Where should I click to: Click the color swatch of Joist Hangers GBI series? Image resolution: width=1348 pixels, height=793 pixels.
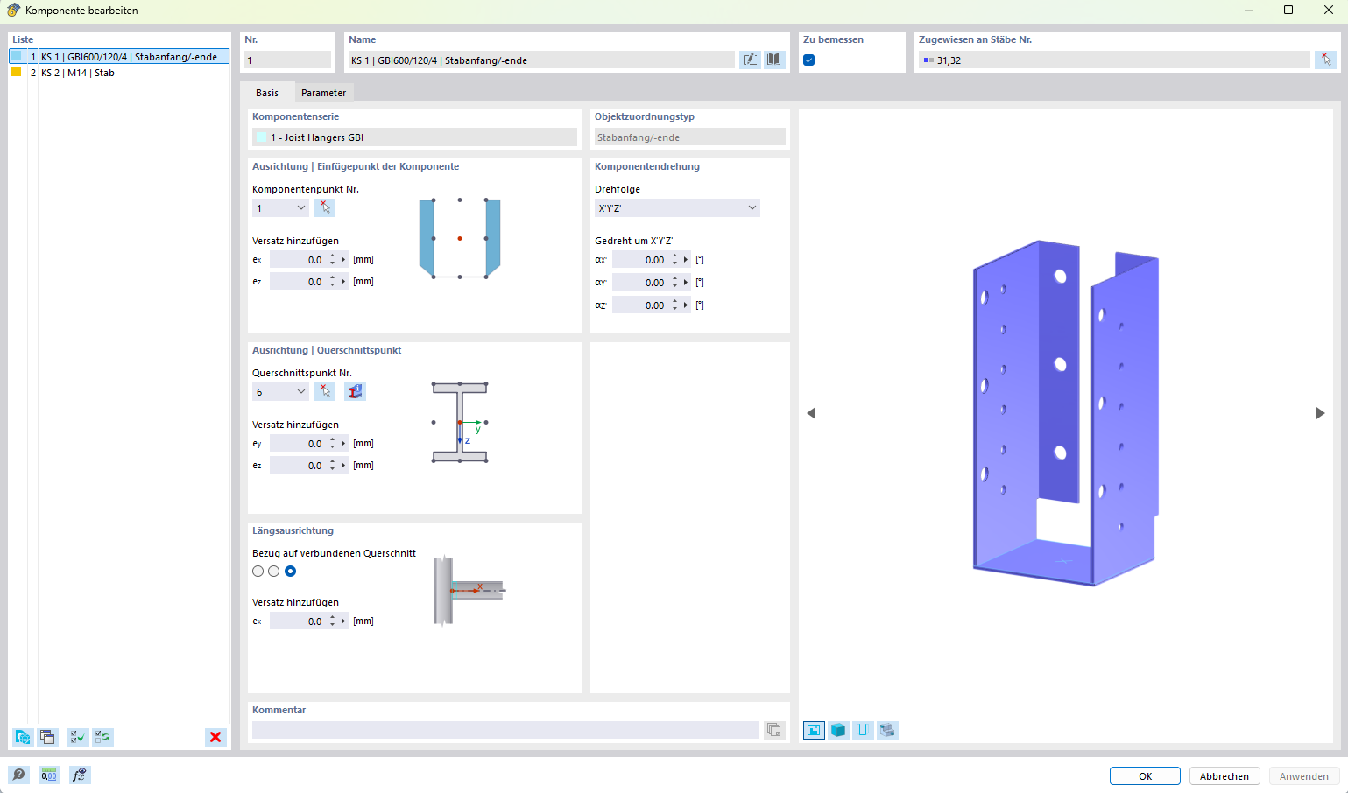coord(261,137)
